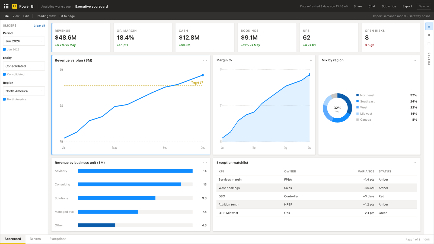Click the Target 47 line label
Viewport: 434px width, 244px height.
coord(197,83)
